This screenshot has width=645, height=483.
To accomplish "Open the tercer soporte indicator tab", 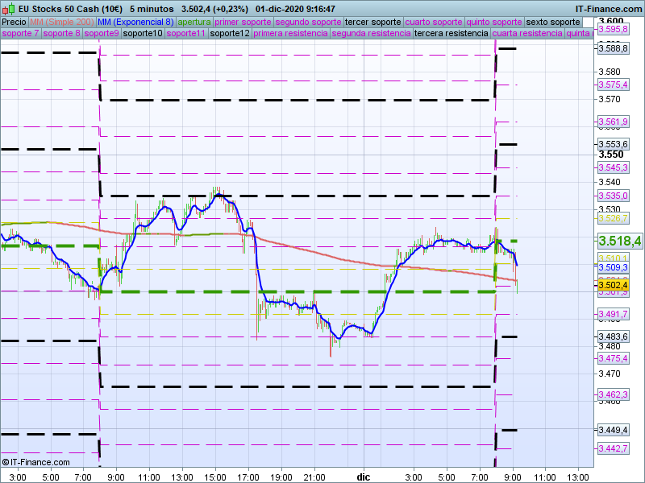I will pos(372,22).
